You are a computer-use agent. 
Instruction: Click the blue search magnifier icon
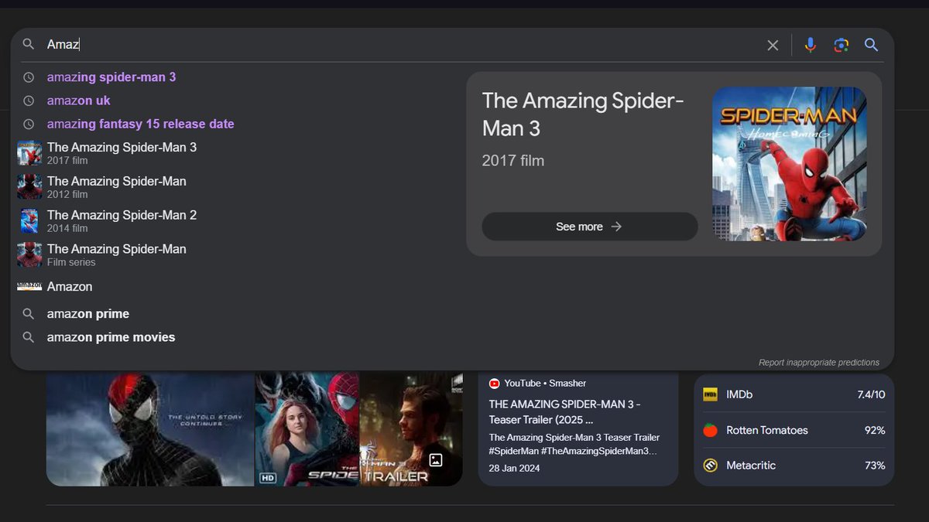pos(871,45)
